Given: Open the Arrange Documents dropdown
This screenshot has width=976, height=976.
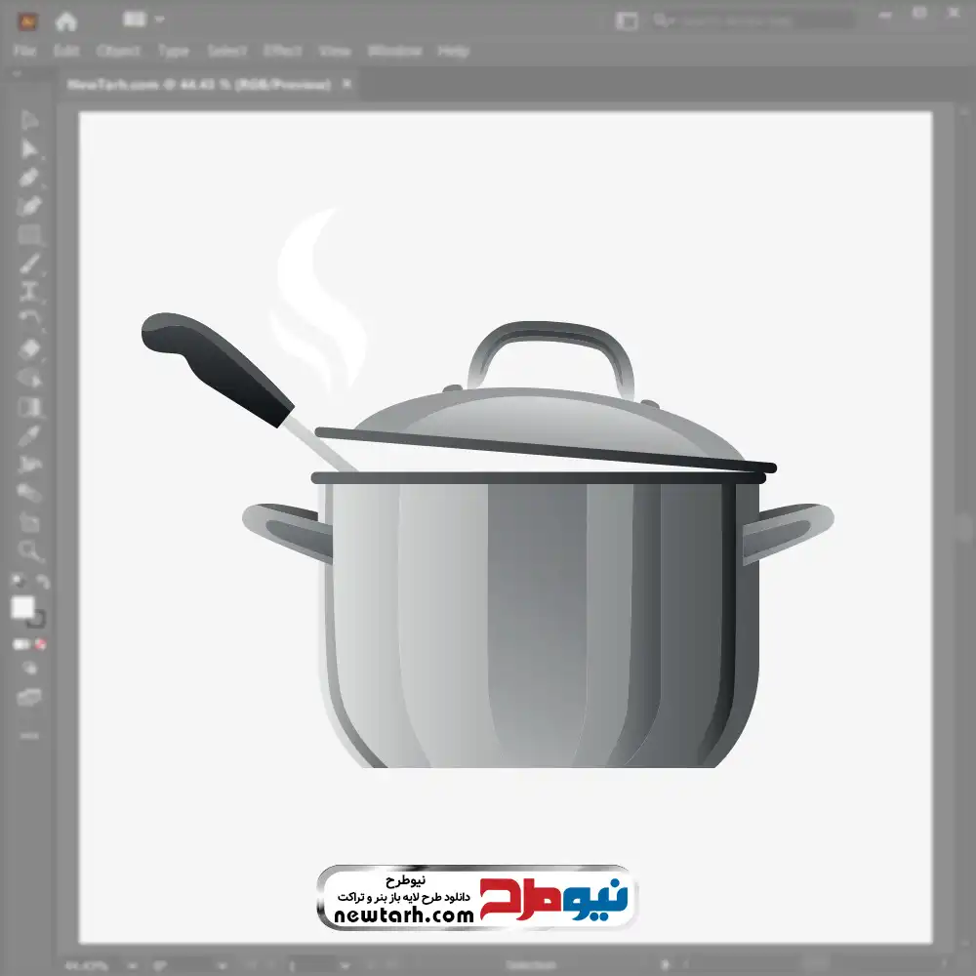Looking at the screenshot, I should 143,20.
